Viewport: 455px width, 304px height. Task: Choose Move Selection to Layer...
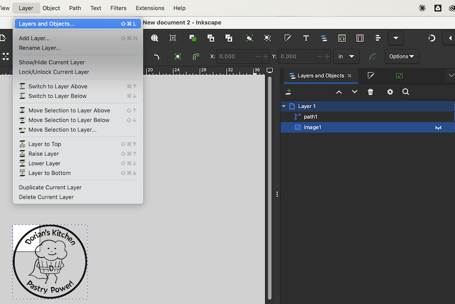pos(78,130)
